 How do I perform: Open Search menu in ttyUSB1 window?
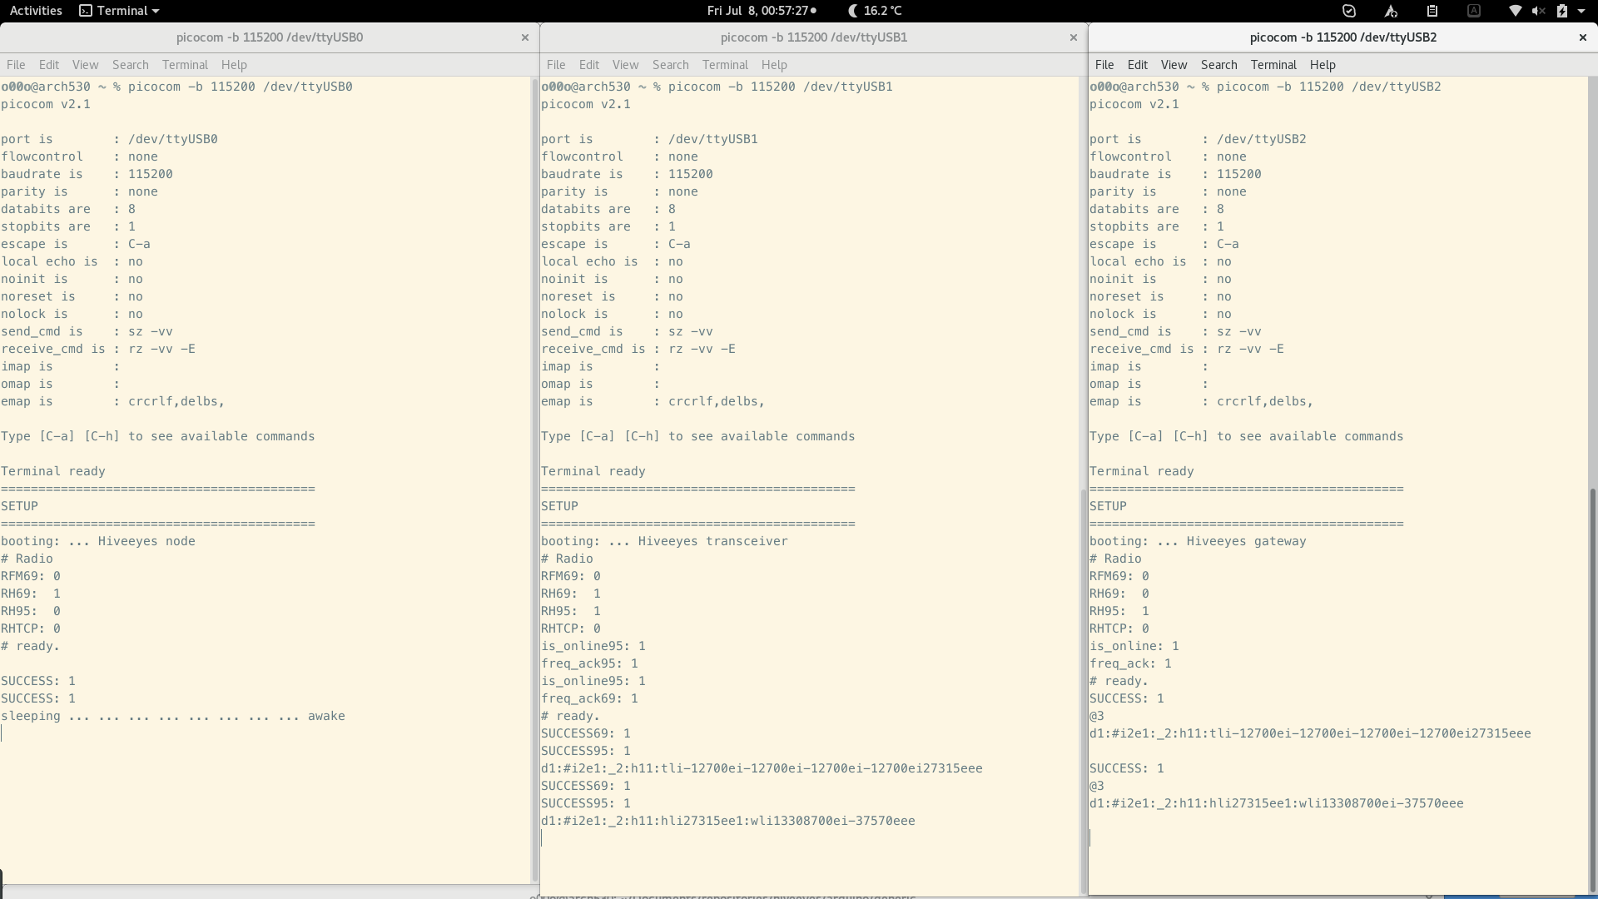pyautogui.click(x=671, y=65)
